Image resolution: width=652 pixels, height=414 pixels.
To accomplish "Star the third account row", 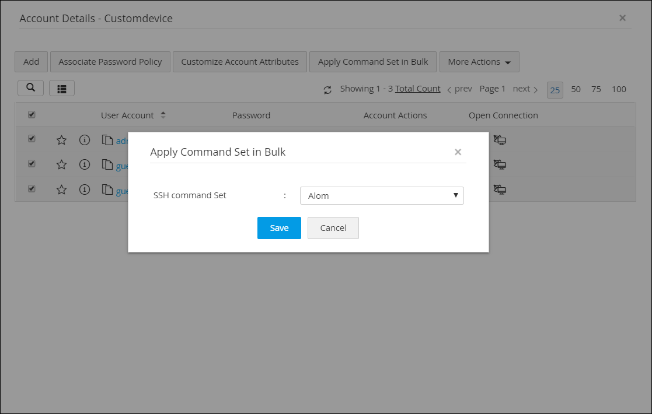I will (x=61, y=190).
